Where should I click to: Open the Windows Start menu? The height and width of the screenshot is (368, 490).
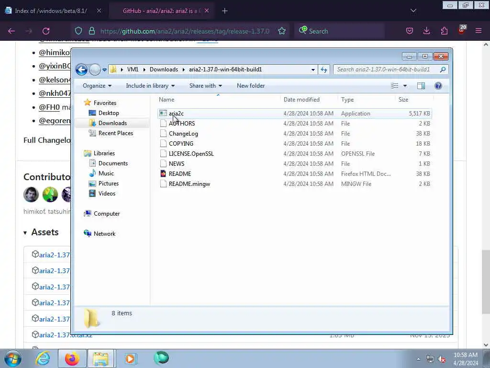pyautogui.click(x=13, y=358)
